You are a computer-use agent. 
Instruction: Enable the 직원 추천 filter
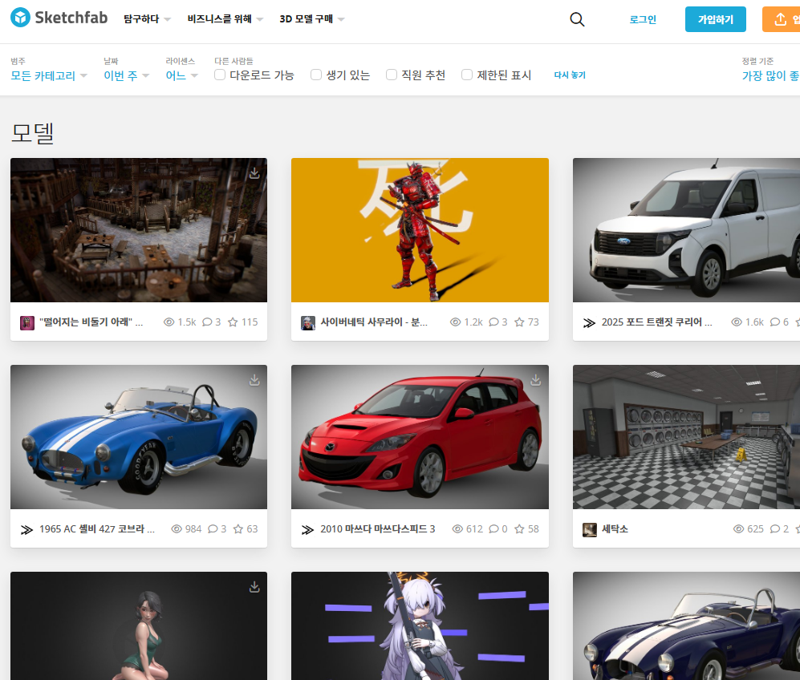tap(391, 75)
